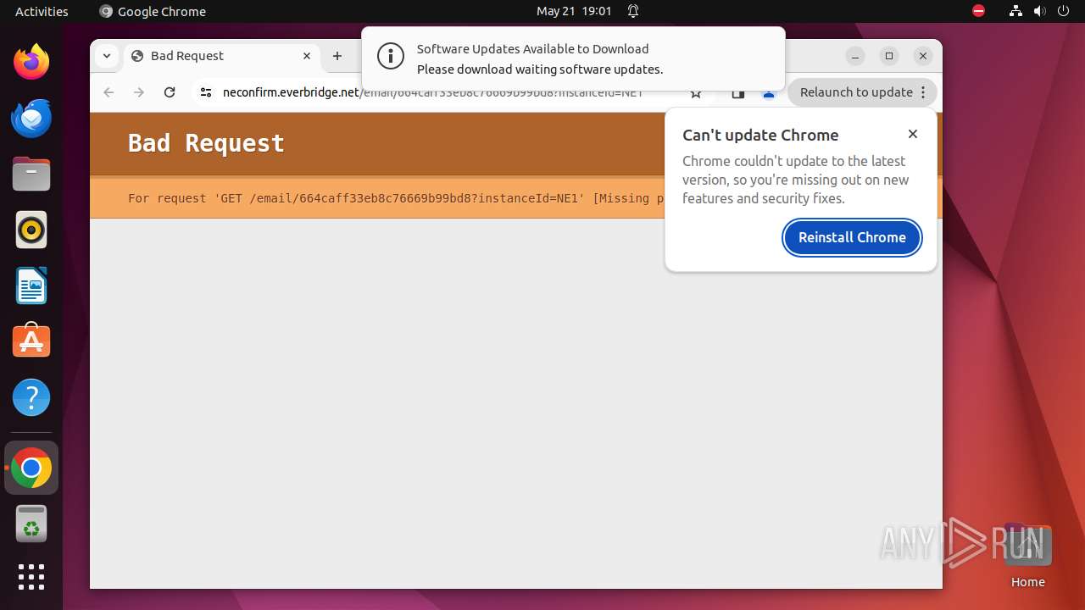Open network status in system tray
Image resolution: width=1085 pixels, height=610 pixels.
click(x=1015, y=11)
